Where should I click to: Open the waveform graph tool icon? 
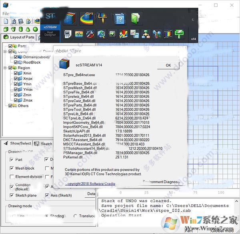click(x=79, y=34)
